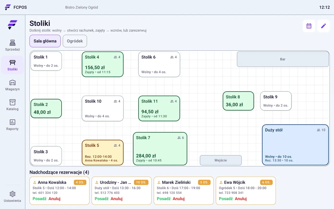Open the reservations calendar icon

coord(309,26)
